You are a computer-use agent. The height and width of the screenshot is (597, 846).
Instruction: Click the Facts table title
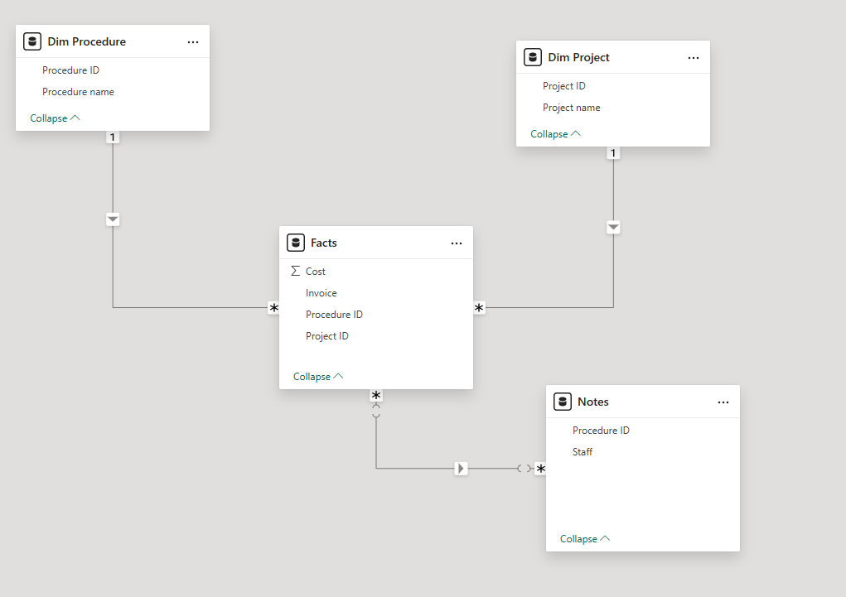(x=324, y=243)
